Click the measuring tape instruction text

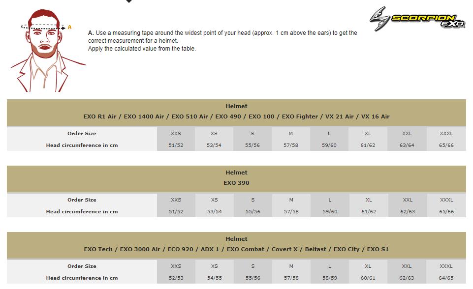tap(222, 41)
